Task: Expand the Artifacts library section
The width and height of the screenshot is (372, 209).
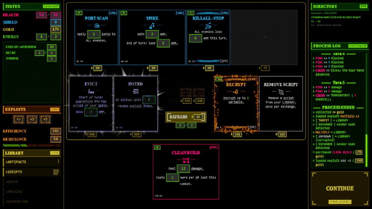Action: [32, 162]
